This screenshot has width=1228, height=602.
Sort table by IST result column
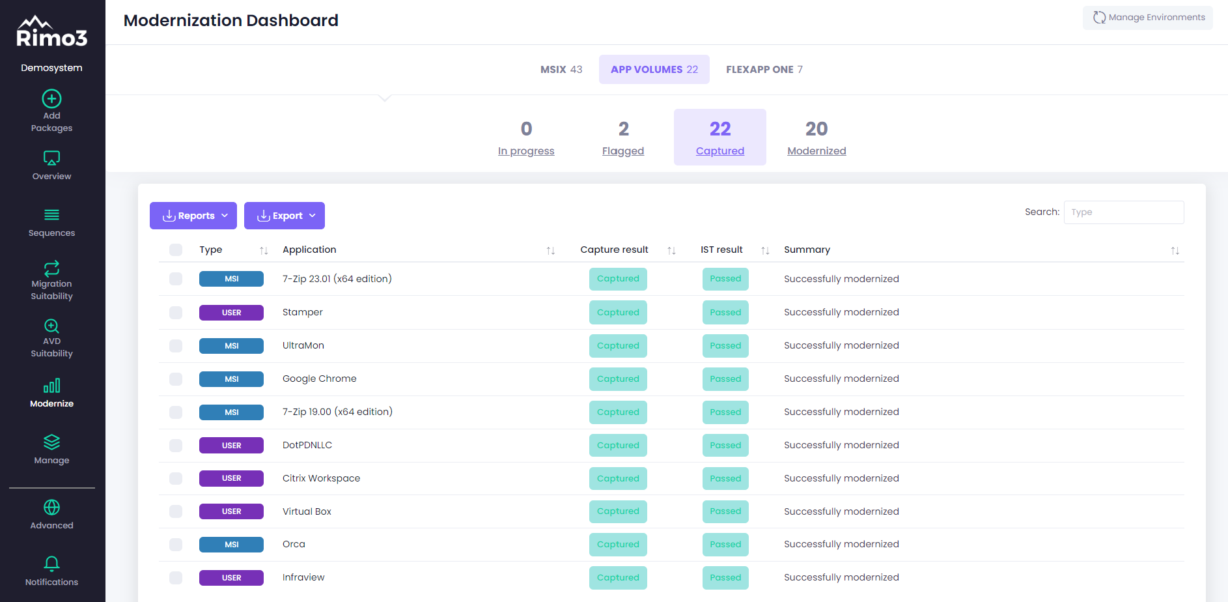click(765, 250)
